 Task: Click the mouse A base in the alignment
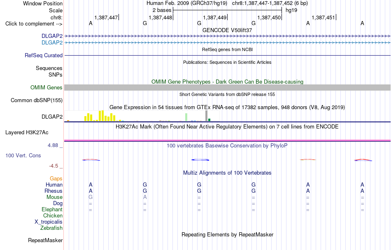145,197
